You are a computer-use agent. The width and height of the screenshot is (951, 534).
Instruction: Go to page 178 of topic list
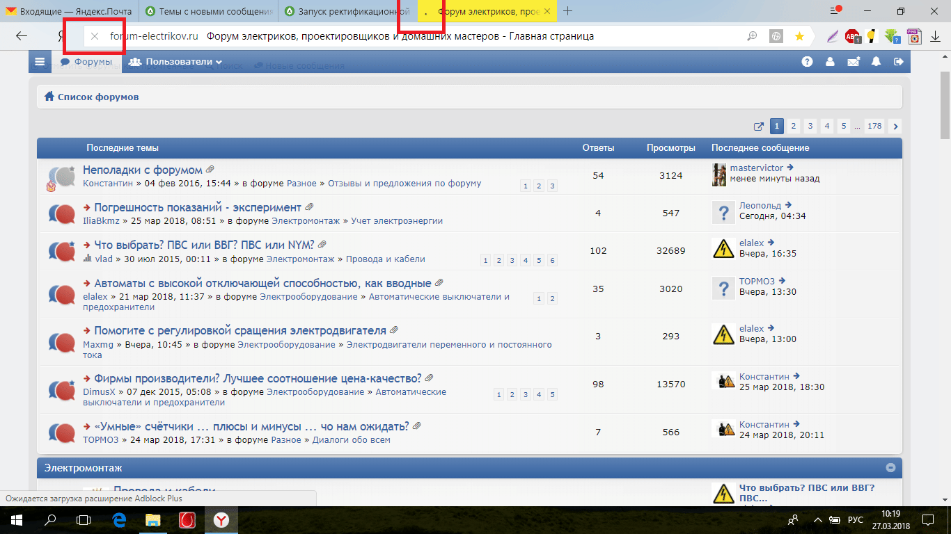pos(874,127)
